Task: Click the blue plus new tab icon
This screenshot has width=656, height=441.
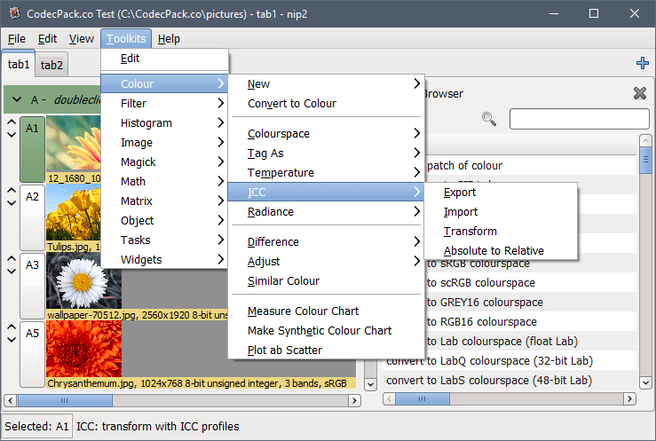Action: click(643, 63)
